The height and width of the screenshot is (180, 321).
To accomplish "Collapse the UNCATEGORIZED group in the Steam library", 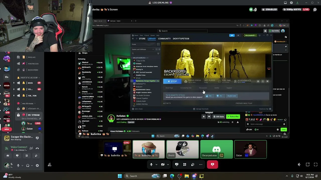I will click(x=132, y=58).
